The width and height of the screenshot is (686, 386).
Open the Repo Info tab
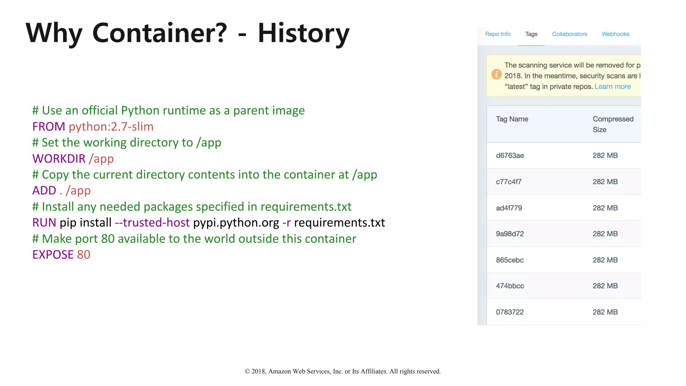coord(498,34)
